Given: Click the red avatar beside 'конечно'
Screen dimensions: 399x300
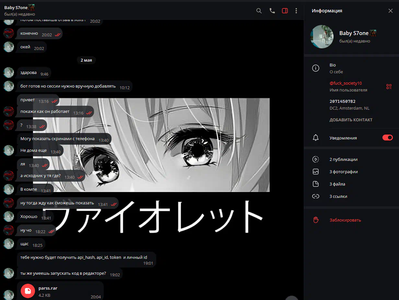Looking at the screenshot, I should pos(9,33).
